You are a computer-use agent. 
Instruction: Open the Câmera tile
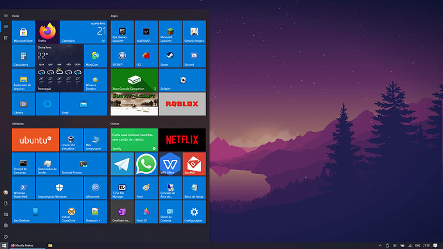pos(24,104)
